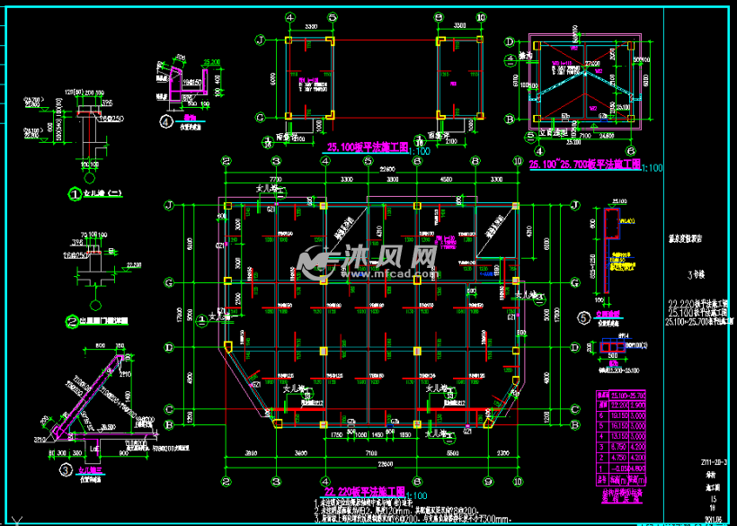
Task: Select detail marker 1 for 女儿墙(一)
Action: pos(74,192)
